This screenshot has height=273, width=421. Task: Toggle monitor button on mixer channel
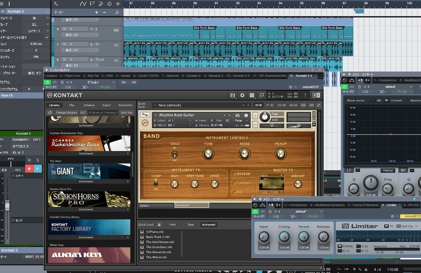coord(38,169)
